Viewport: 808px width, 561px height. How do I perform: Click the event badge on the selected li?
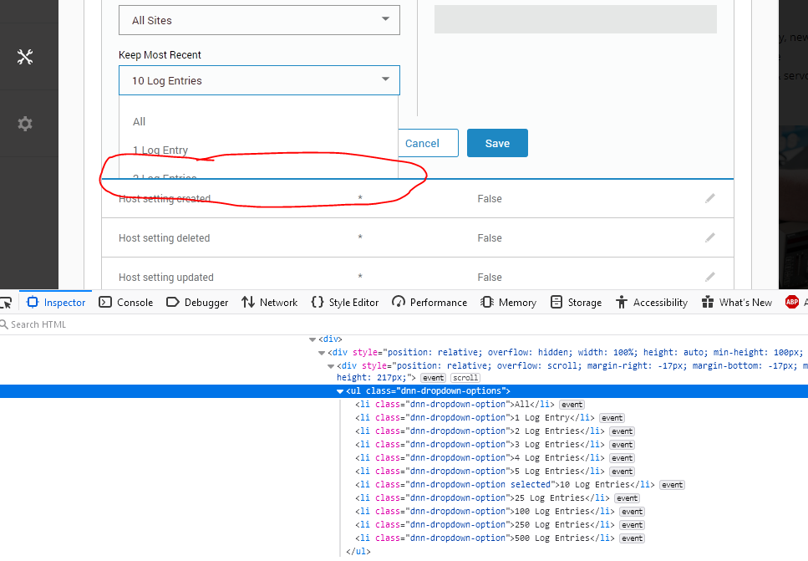[x=672, y=484]
